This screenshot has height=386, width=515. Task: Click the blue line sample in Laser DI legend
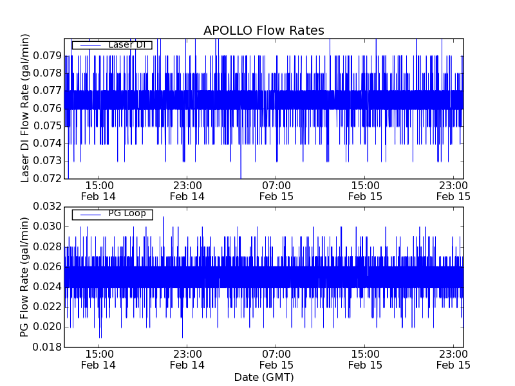click(91, 45)
